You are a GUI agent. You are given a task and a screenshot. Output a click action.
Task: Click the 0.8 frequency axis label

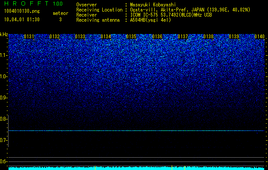point(3,119)
